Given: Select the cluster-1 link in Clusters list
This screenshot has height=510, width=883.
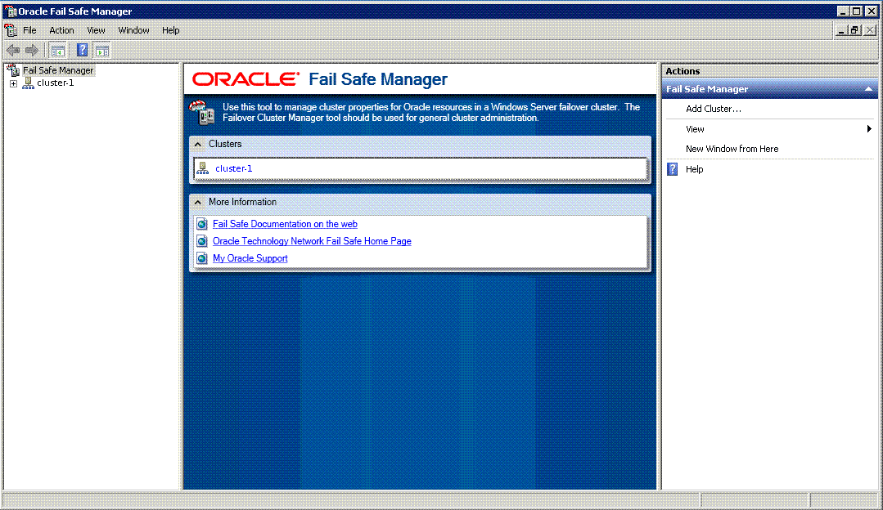Looking at the screenshot, I should 234,168.
